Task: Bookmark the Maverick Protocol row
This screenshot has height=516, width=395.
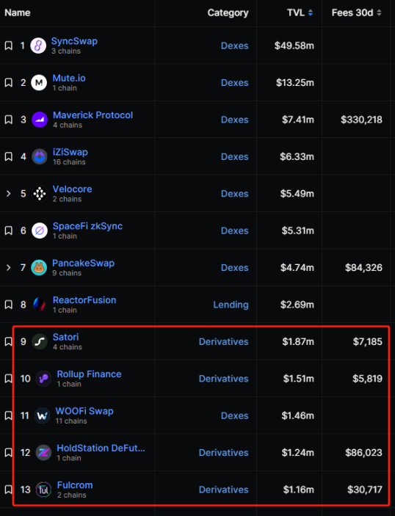Action: [9, 120]
